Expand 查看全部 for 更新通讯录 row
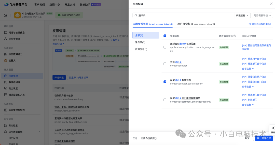Image resolution: width=275 pixels, height=145 pixels. (x=248, y=69)
